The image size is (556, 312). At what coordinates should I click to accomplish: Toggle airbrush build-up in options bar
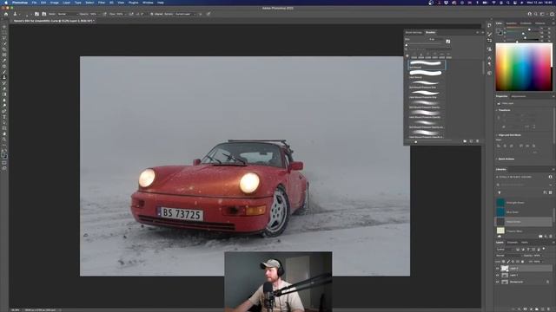(131, 14)
